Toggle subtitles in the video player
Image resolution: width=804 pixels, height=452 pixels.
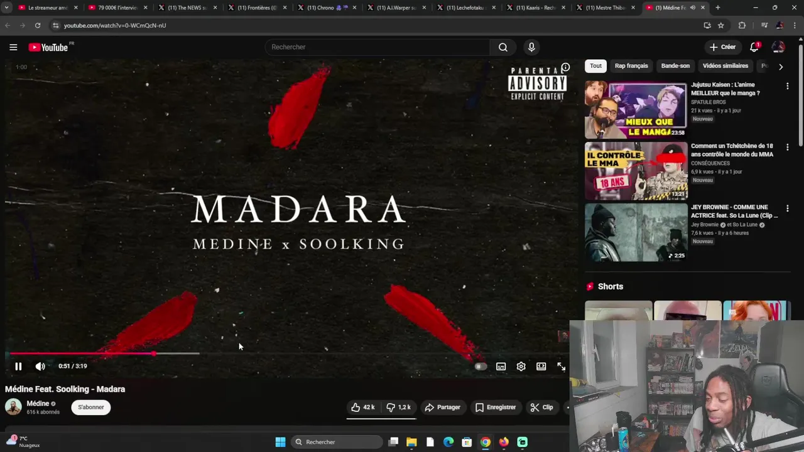(501, 367)
